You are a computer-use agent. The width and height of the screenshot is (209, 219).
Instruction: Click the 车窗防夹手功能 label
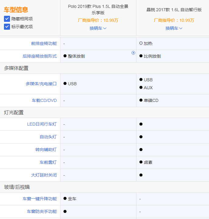pos(42,211)
